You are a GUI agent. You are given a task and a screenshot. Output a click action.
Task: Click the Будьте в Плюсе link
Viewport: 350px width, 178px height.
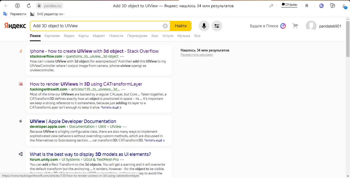264,26
